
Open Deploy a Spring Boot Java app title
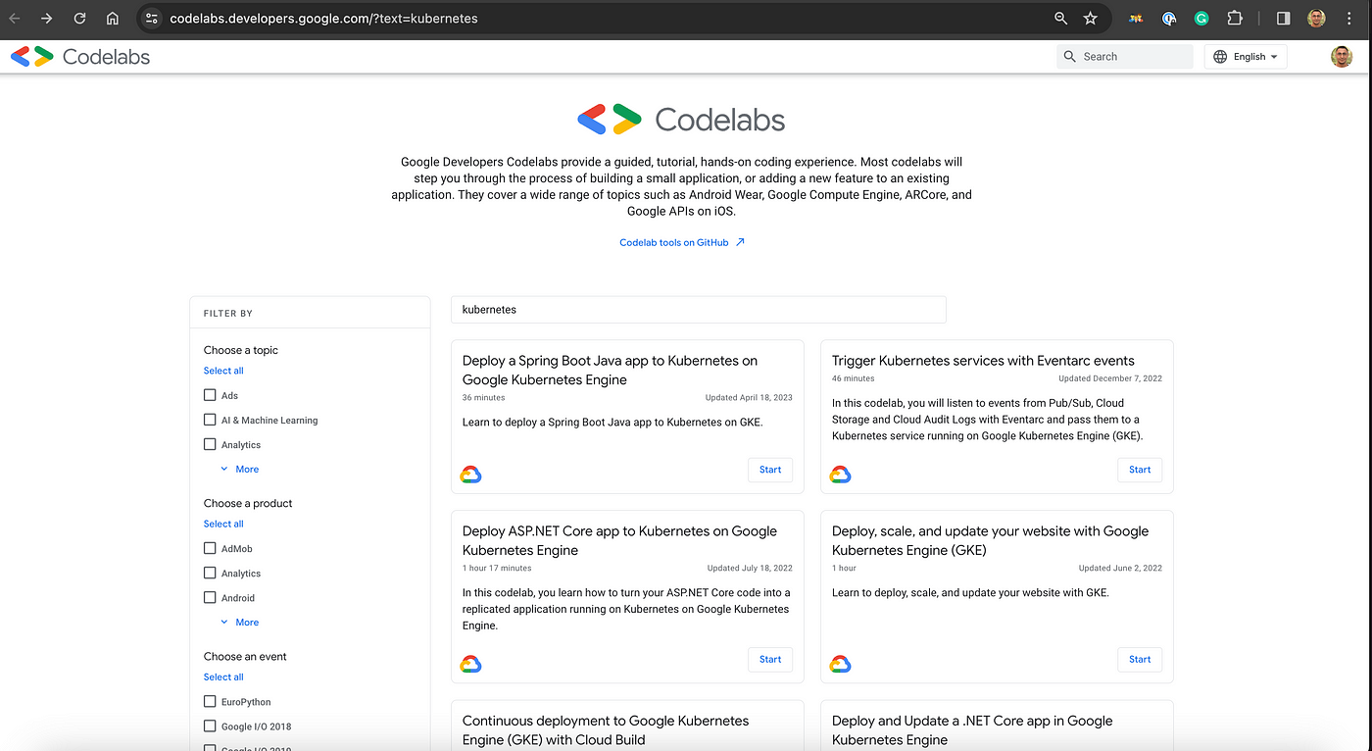[610, 370]
